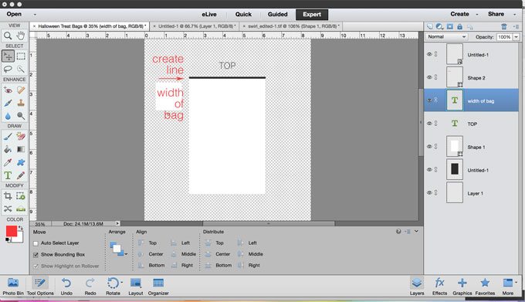
Task: Switch to the Quick mode tab
Action: coord(243,15)
